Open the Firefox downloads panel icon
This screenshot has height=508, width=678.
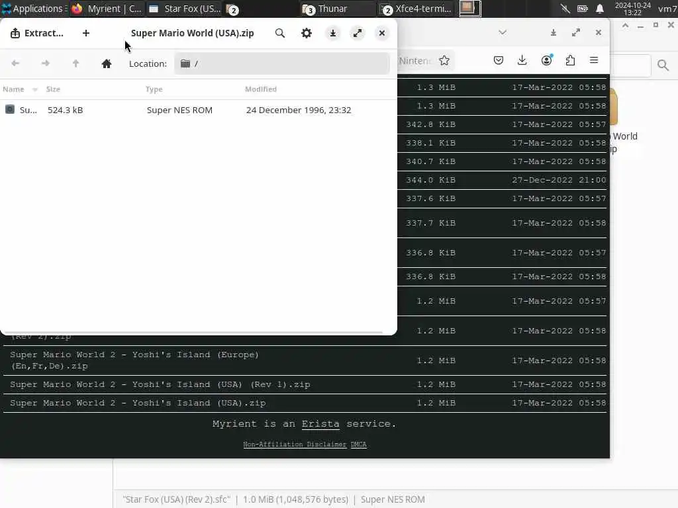(522, 60)
